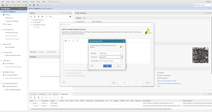The height and width of the screenshot is (112, 212).
Task: Click OK in Create Source File dialog
Action: 107,66
